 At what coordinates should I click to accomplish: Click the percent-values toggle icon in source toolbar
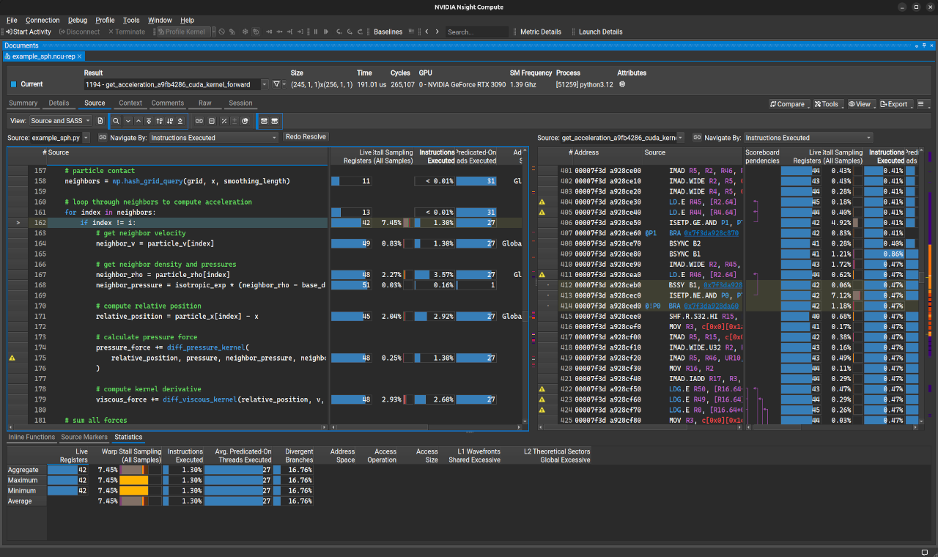[224, 121]
